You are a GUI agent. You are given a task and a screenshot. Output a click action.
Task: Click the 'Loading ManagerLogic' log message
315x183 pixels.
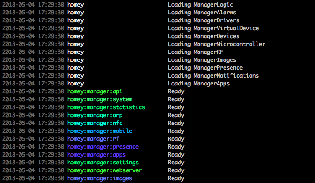(200, 5)
